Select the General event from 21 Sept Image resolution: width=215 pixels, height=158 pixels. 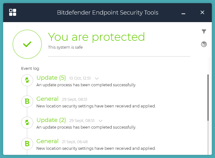(x=47, y=141)
